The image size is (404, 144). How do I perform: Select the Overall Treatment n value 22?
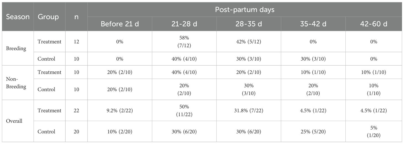pyautogui.click(x=76, y=110)
